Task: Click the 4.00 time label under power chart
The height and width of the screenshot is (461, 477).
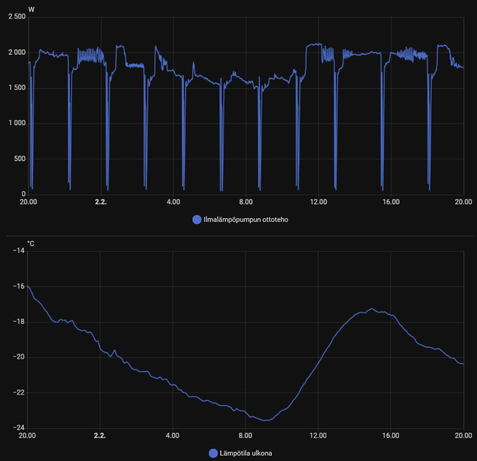Action: click(173, 202)
